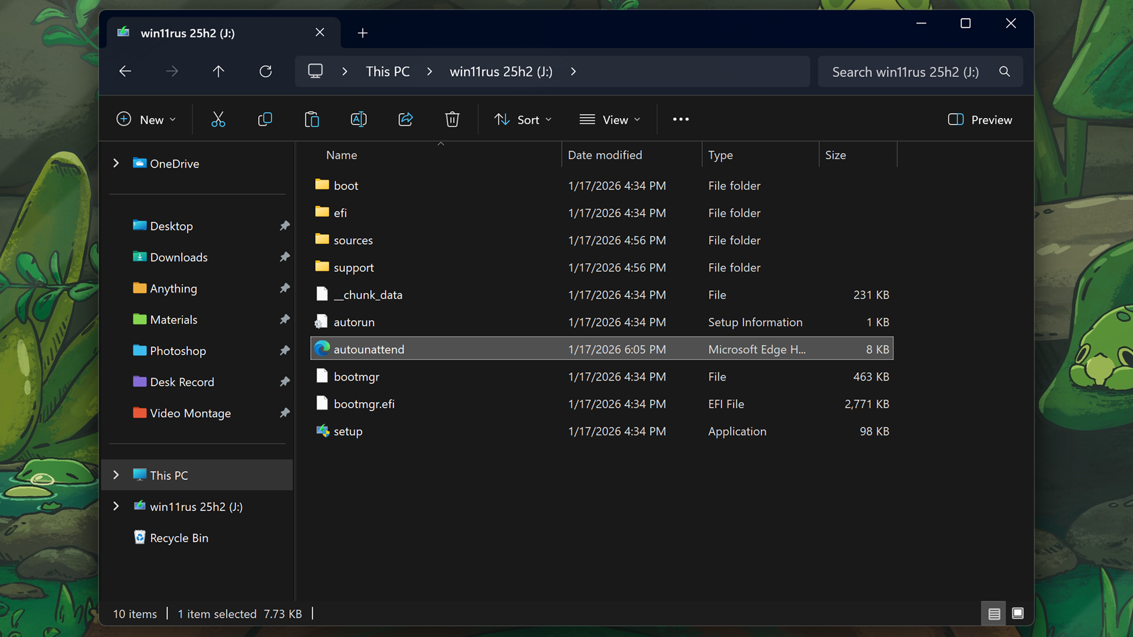
Task: Go up one folder level
Action: (x=218, y=71)
